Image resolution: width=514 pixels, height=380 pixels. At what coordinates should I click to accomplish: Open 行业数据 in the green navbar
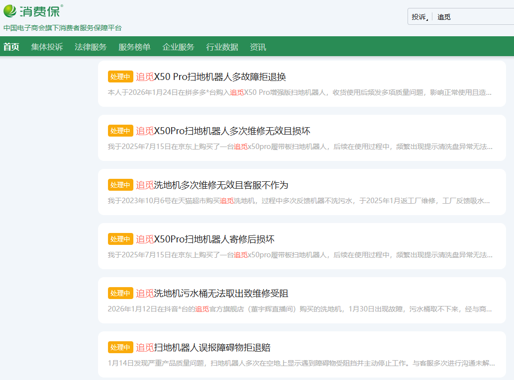(x=222, y=47)
